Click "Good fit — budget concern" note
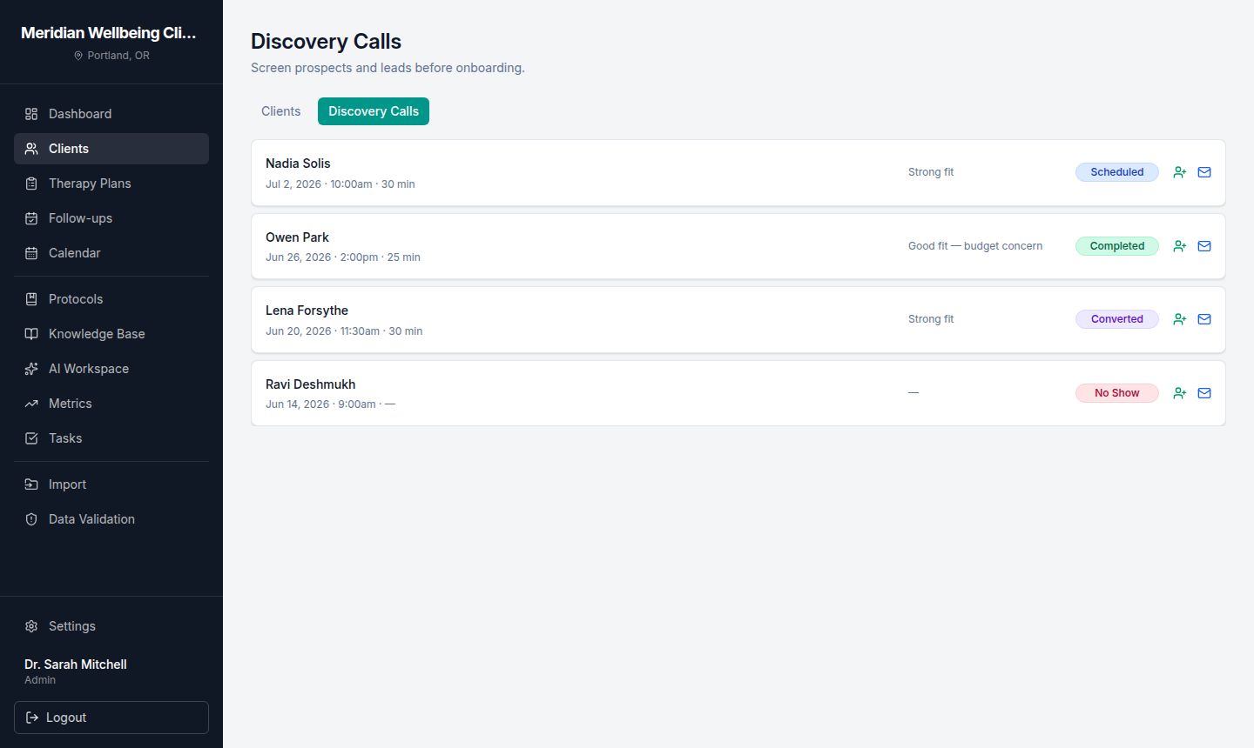The width and height of the screenshot is (1254, 748). coord(975,246)
